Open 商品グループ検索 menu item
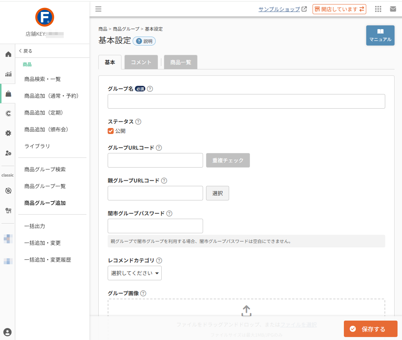 point(45,169)
